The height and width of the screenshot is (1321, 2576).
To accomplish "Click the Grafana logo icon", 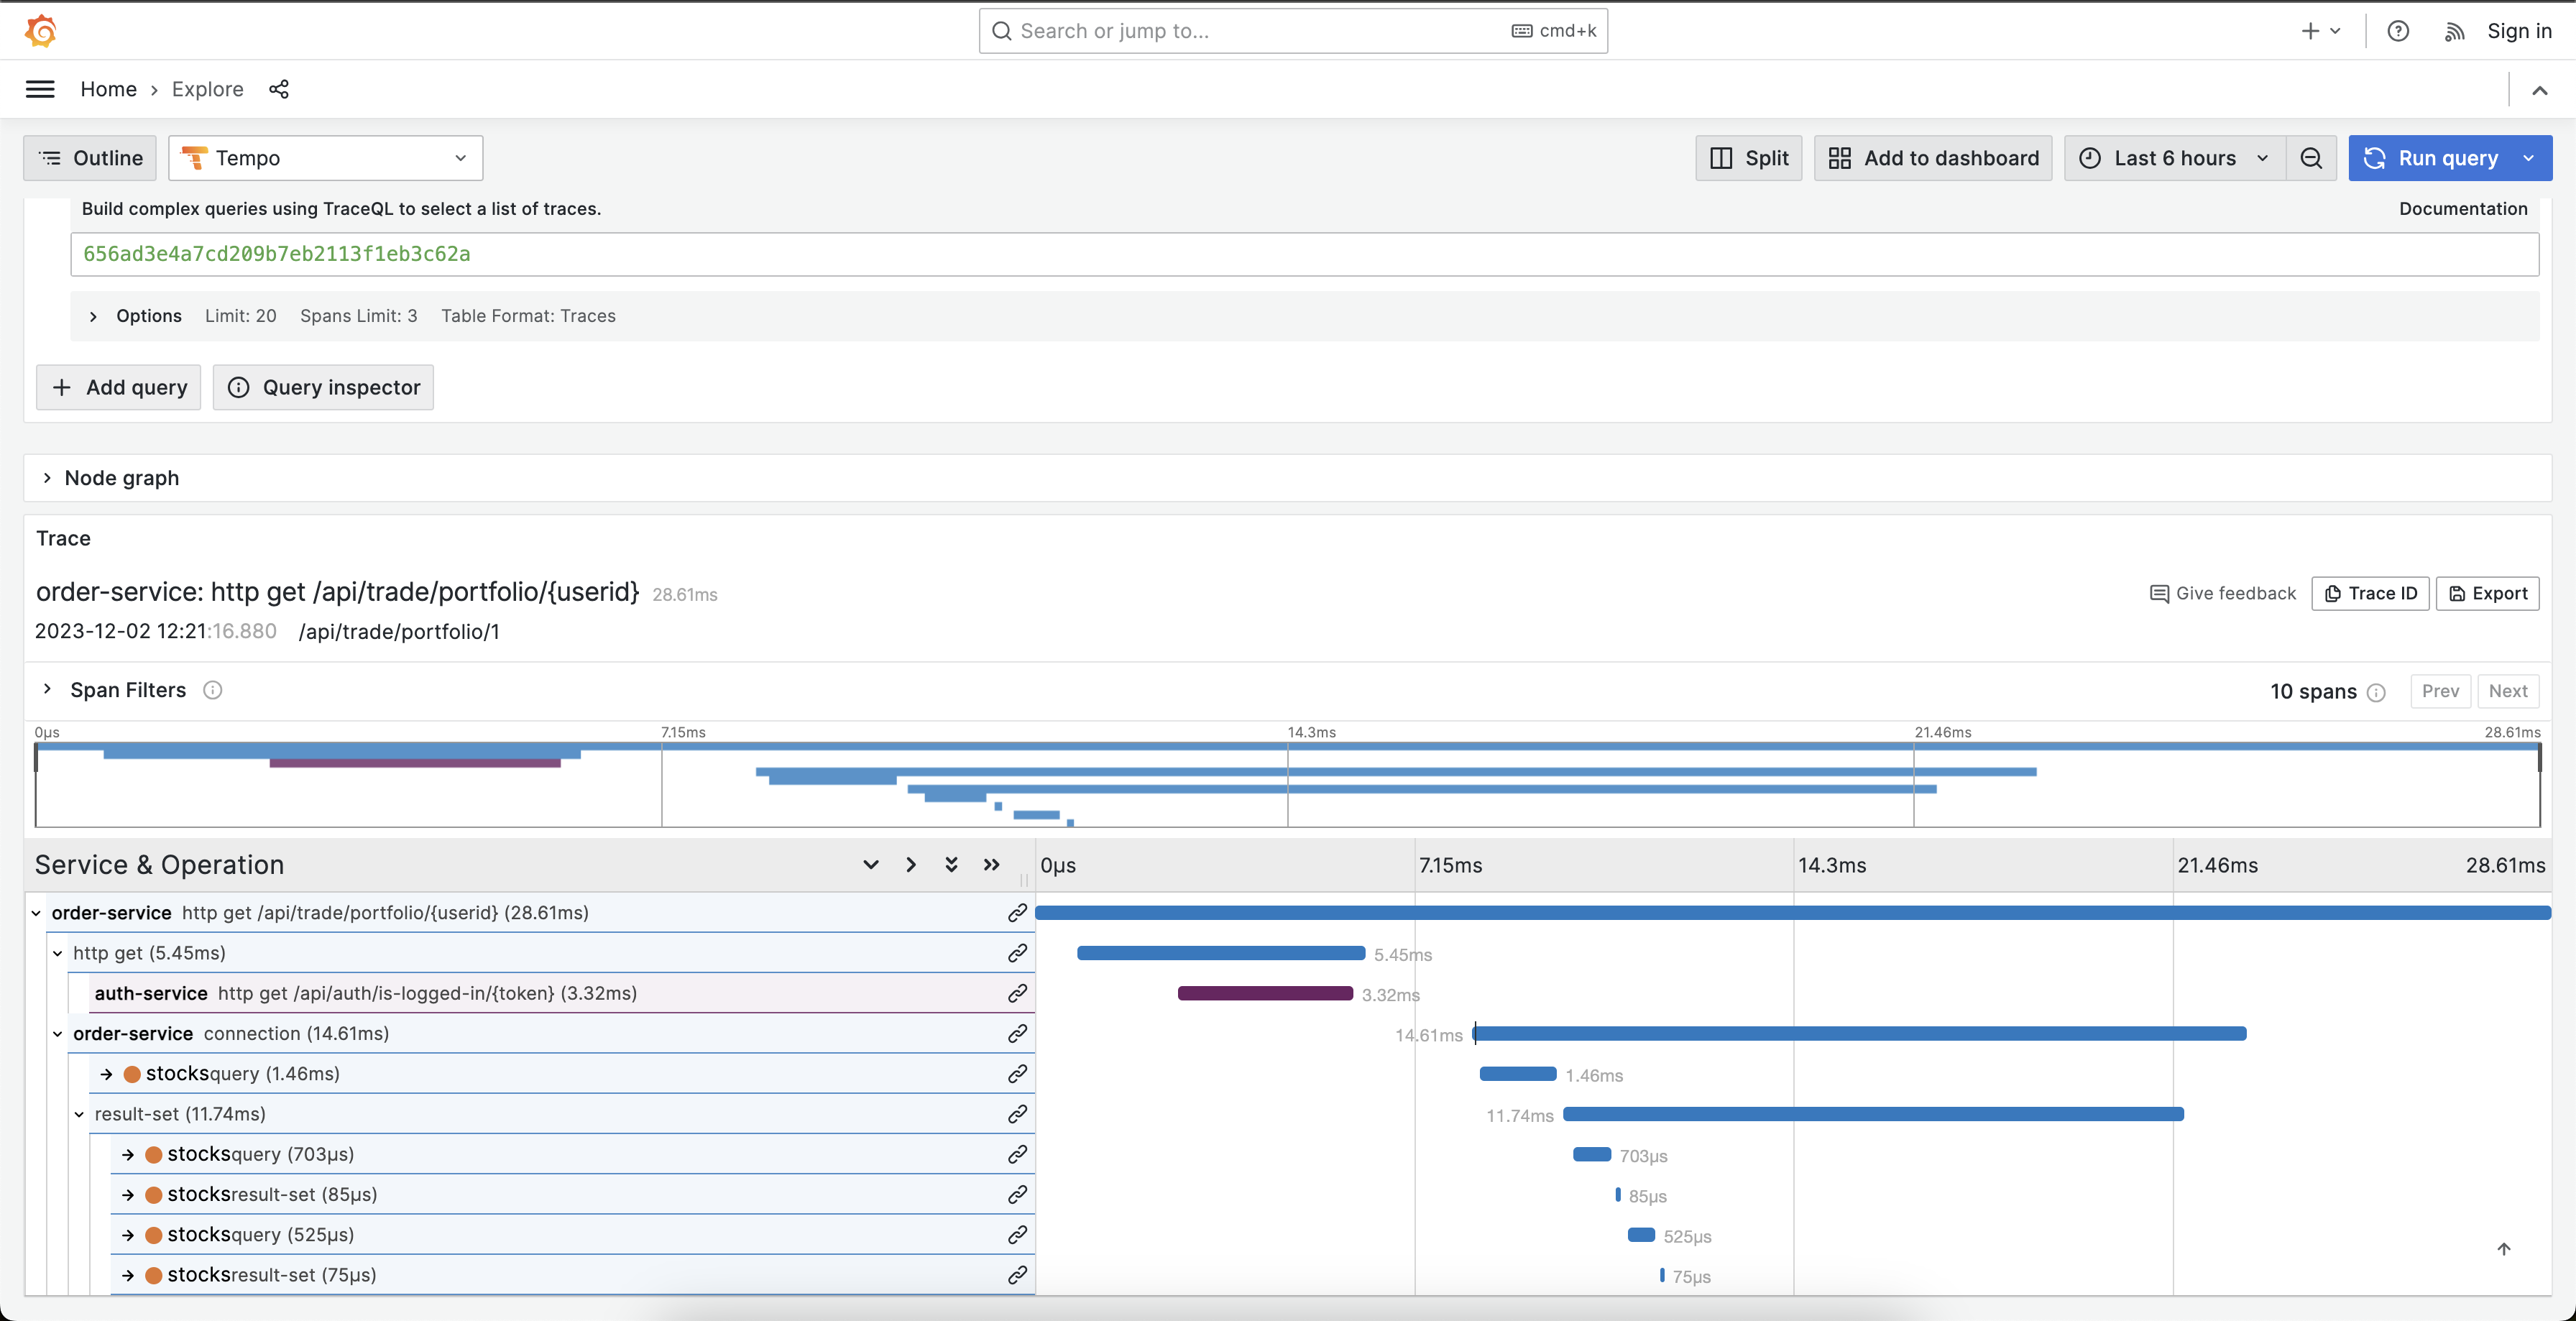I will [x=40, y=31].
